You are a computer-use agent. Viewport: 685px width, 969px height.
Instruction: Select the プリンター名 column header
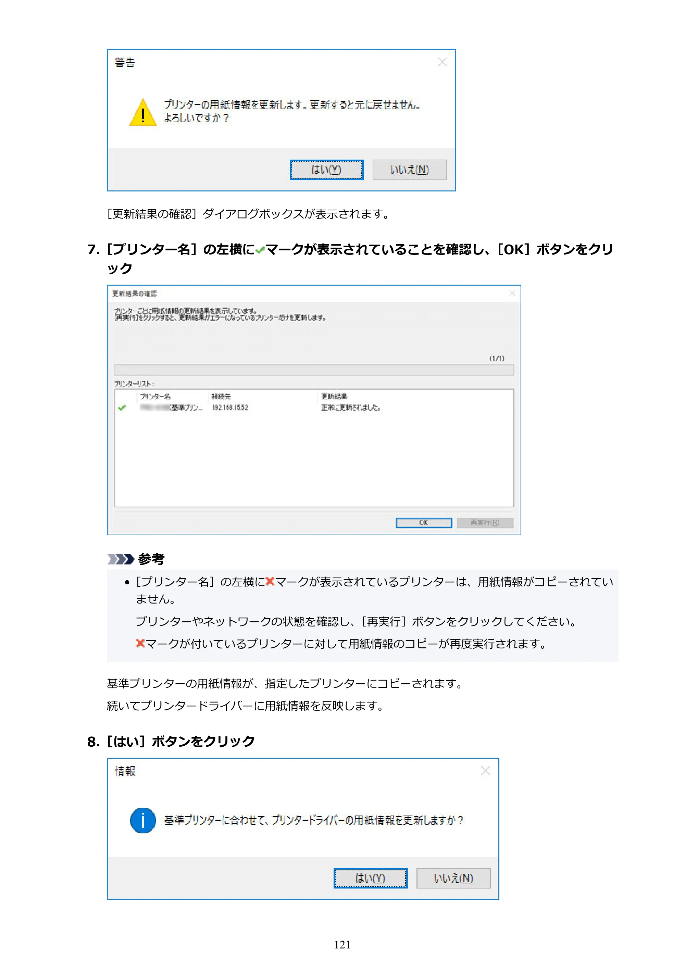pos(155,396)
